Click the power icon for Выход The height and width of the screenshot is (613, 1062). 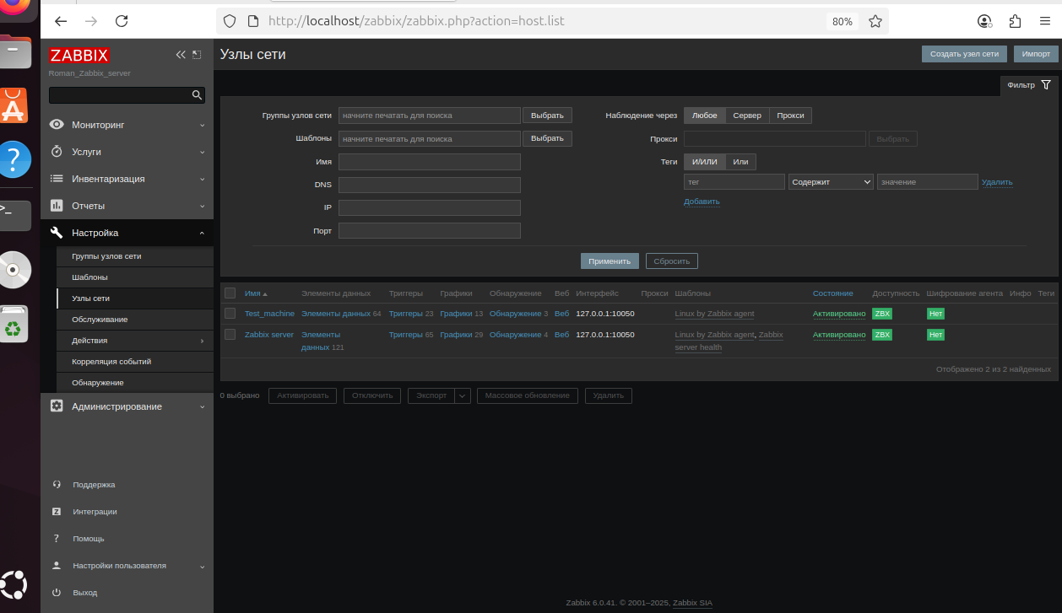tap(57, 593)
